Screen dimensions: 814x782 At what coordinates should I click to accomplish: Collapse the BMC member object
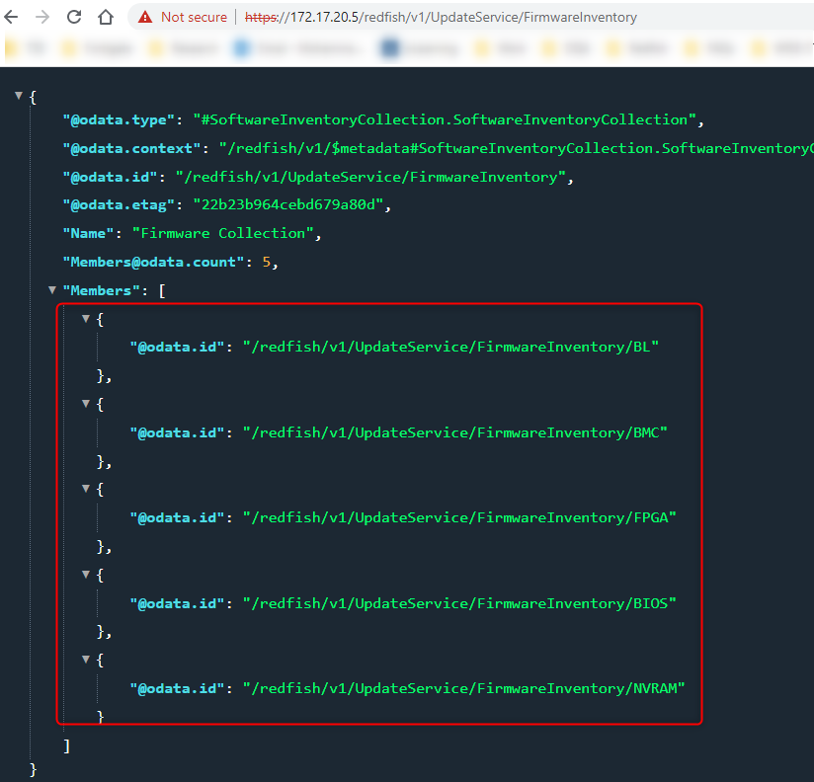pyautogui.click(x=86, y=404)
